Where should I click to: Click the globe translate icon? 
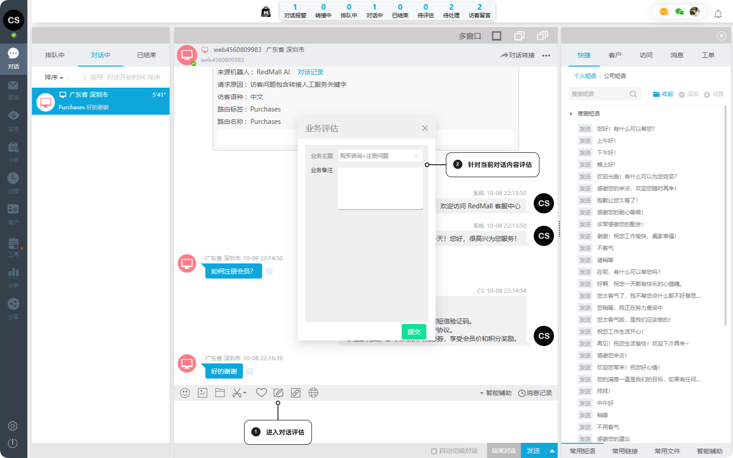[x=313, y=393]
